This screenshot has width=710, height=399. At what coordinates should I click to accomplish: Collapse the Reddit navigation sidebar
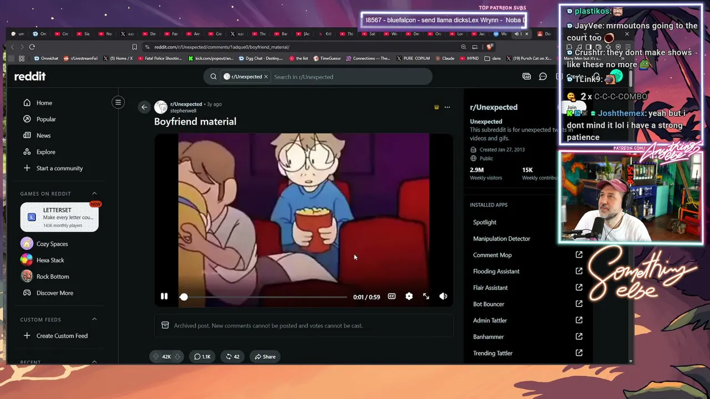[x=118, y=102]
